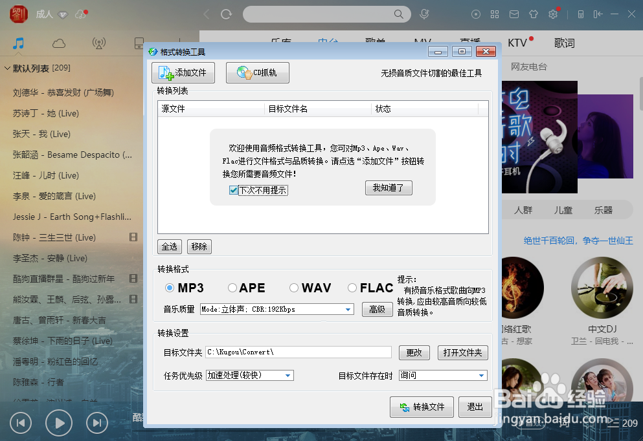
Task: Click the VIP diamond icon
Action: [x=63, y=15]
